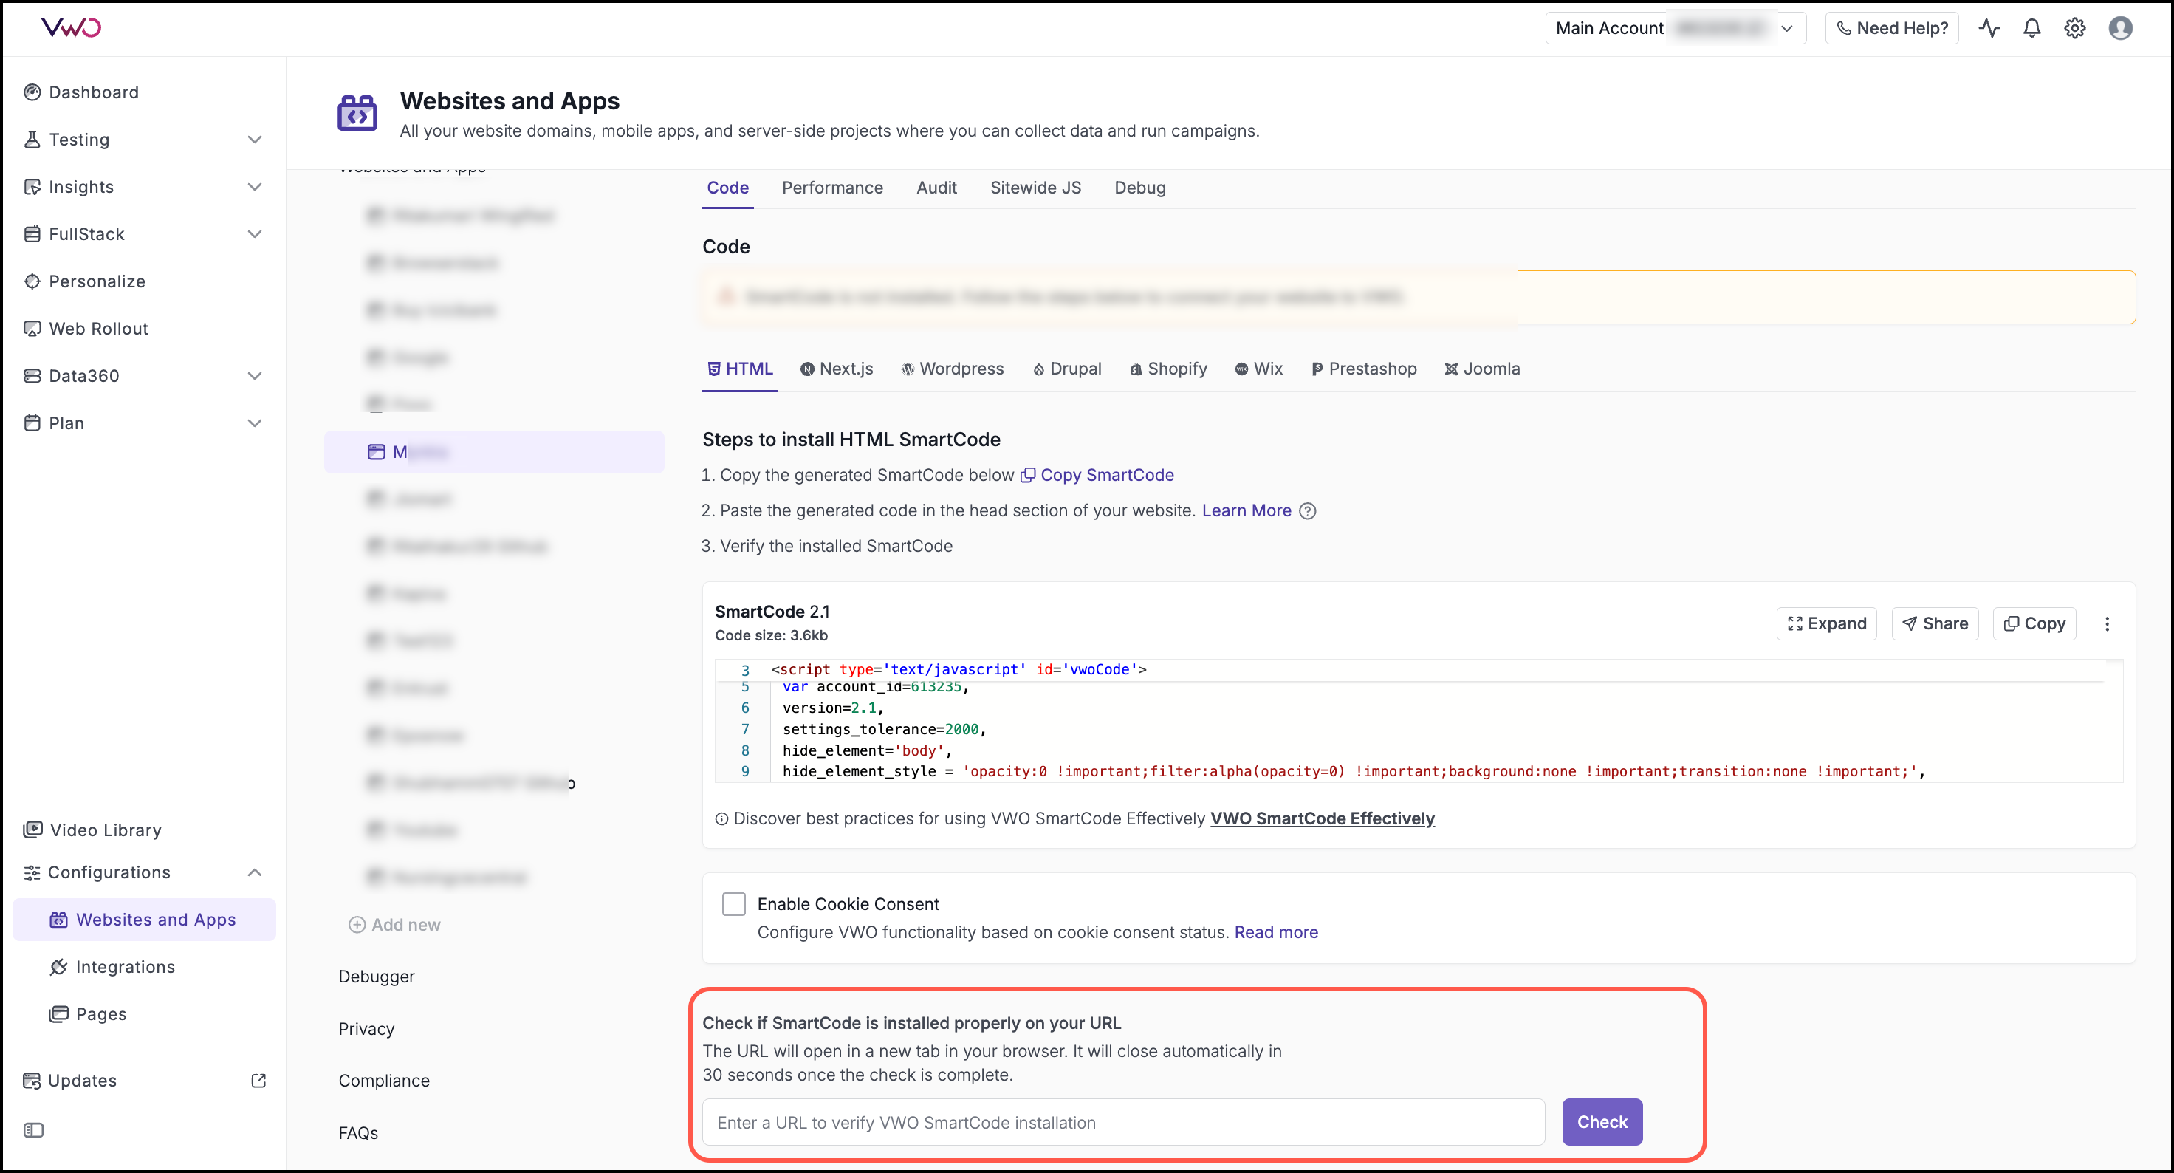2174x1173 pixels.
Task: Open the SmartCode three-dot menu
Action: (2108, 623)
